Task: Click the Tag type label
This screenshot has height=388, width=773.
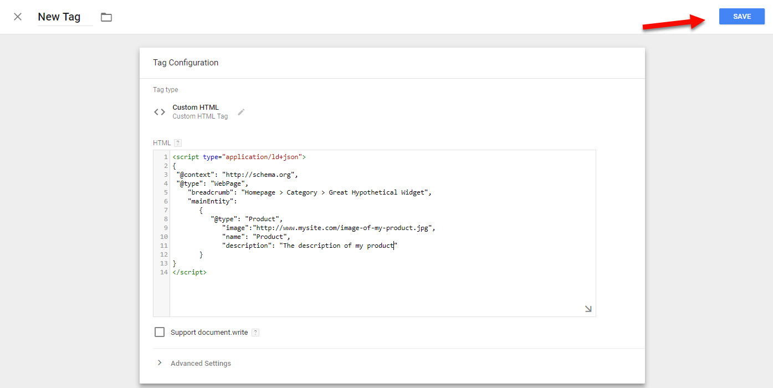Action: 166,90
